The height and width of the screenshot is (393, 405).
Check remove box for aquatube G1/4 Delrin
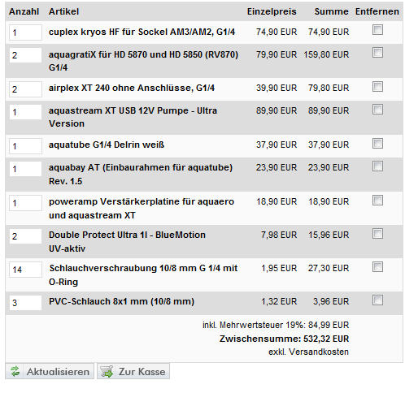377,144
